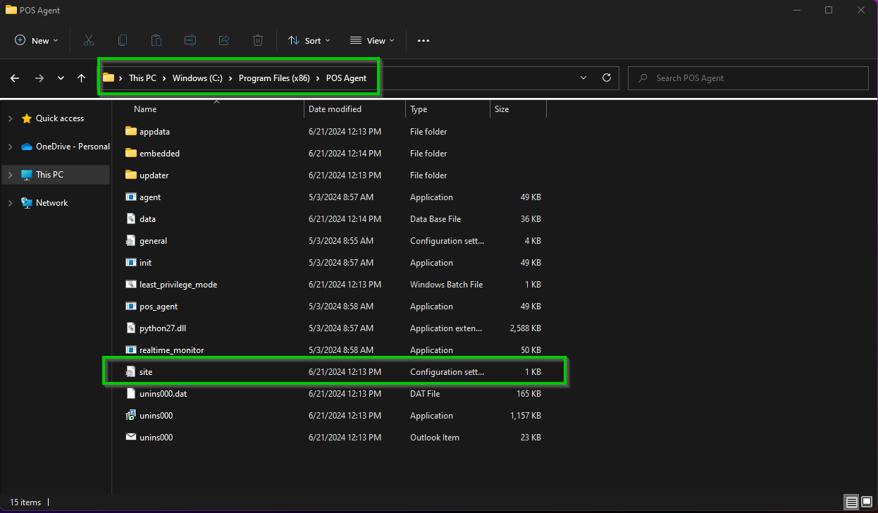Go up one folder level with up arrow
Screen dimensions: 878x513
82,78
